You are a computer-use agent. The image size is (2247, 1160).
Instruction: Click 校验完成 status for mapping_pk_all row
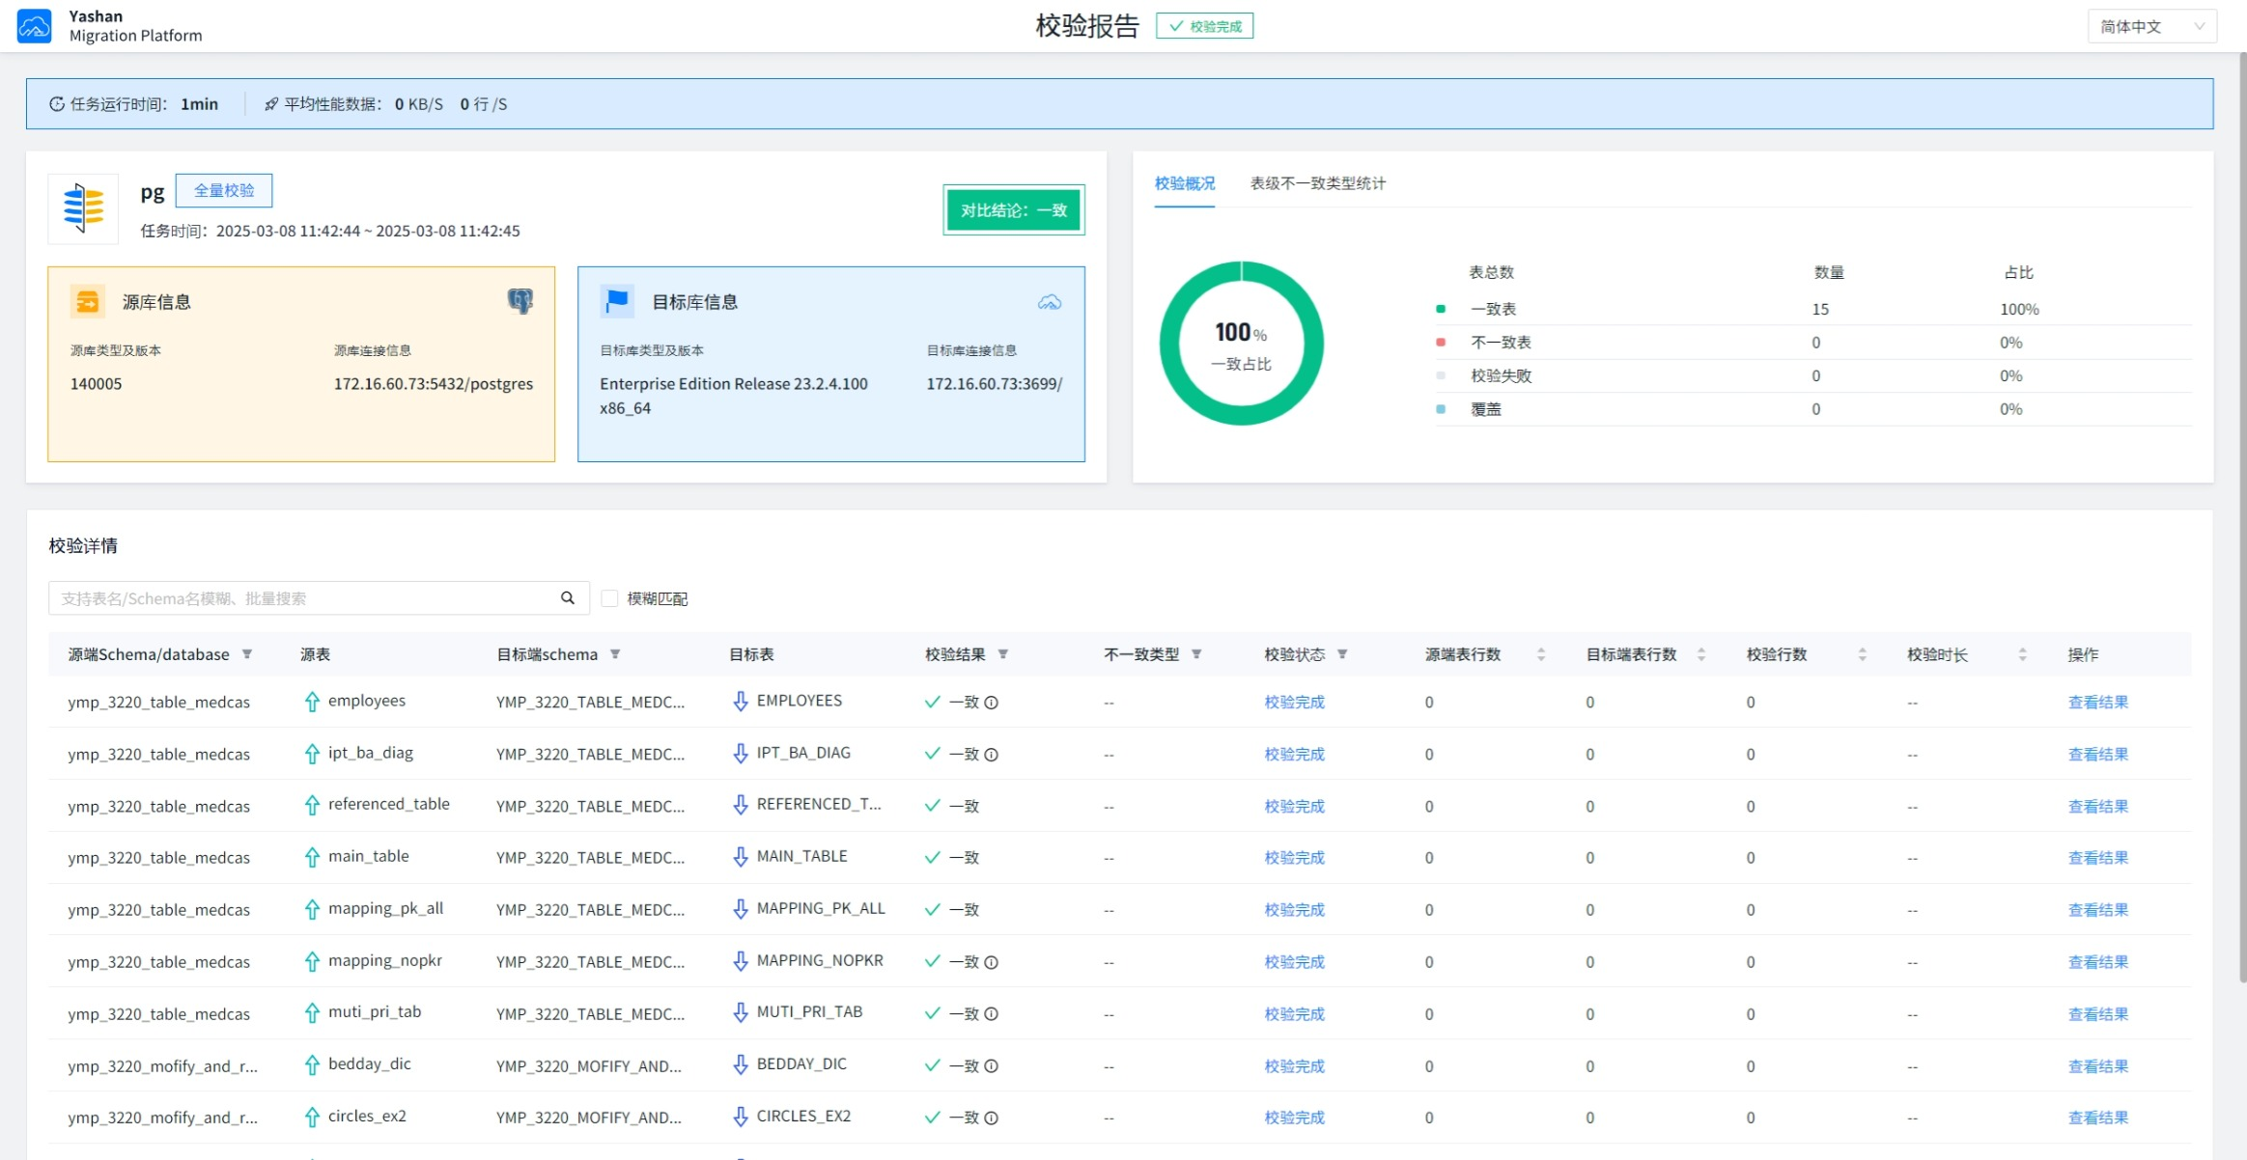click(1295, 910)
